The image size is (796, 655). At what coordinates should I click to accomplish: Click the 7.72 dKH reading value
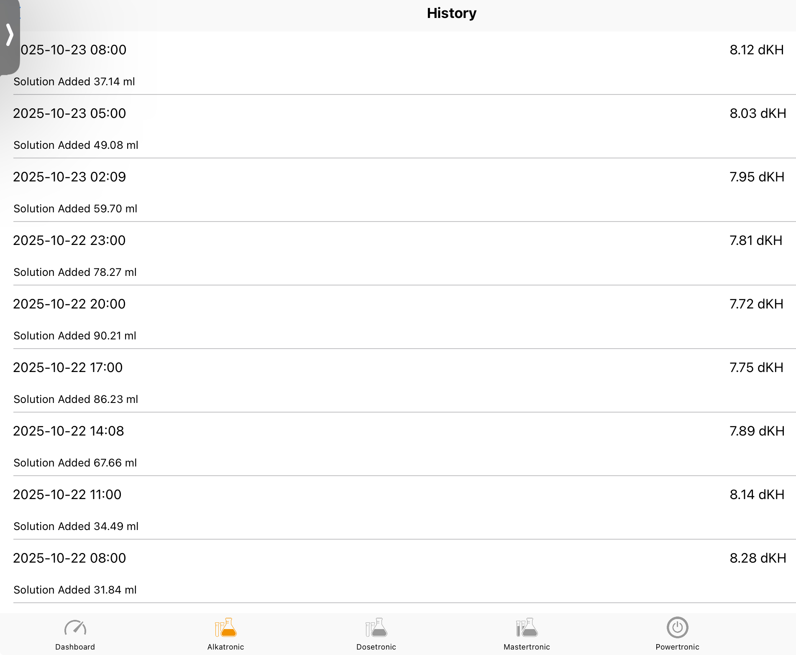click(756, 304)
